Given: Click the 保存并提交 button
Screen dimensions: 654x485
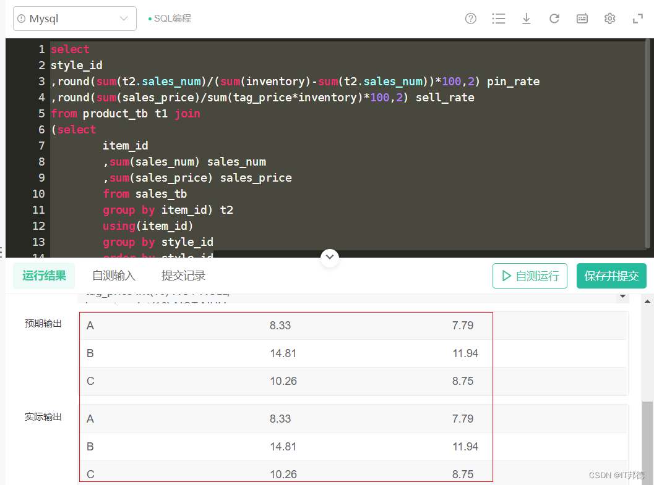Looking at the screenshot, I should [x=611, y=276].
